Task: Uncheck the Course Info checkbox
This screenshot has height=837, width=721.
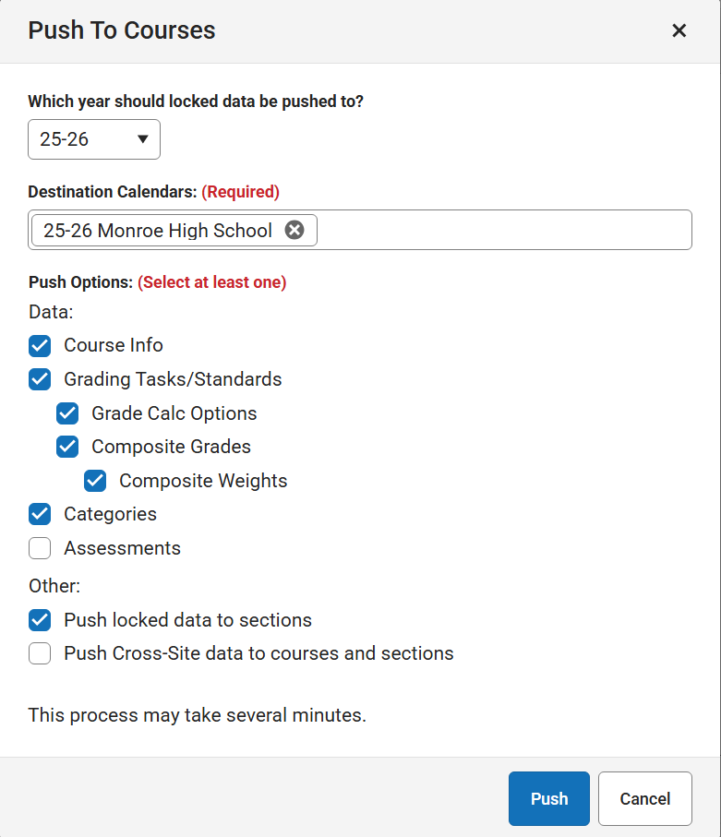Action: pos(40,346)
